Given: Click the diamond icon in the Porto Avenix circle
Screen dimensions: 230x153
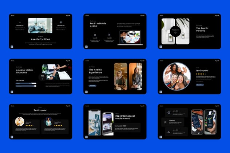Looking at the screenshot, I should click(x=175, y=33).
